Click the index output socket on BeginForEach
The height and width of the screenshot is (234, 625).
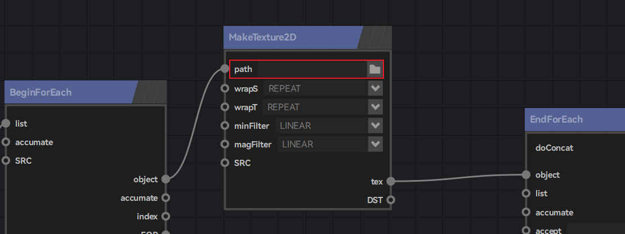[166, 216]
